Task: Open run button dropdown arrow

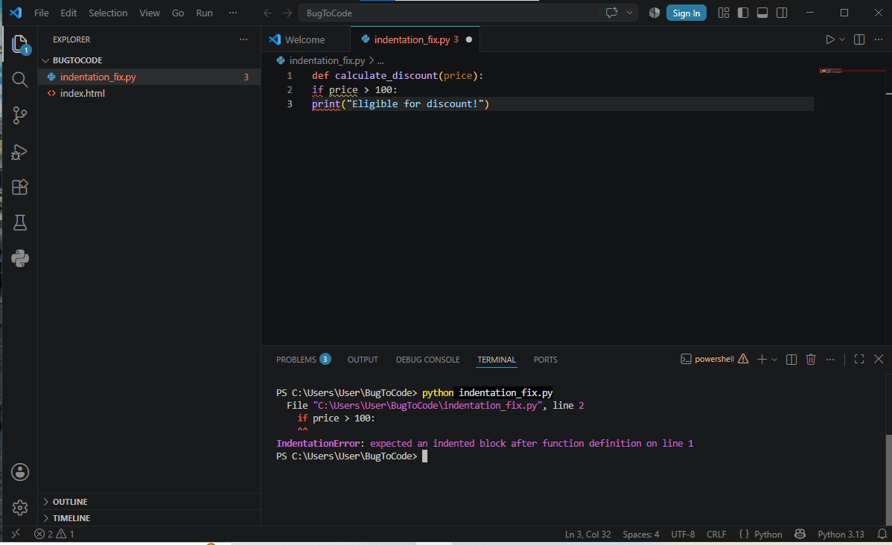Action: (843, 39)
